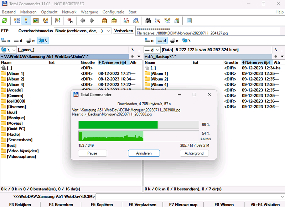
Task: Select drive e in left drive bar
Action: click(x=30, y=40)
